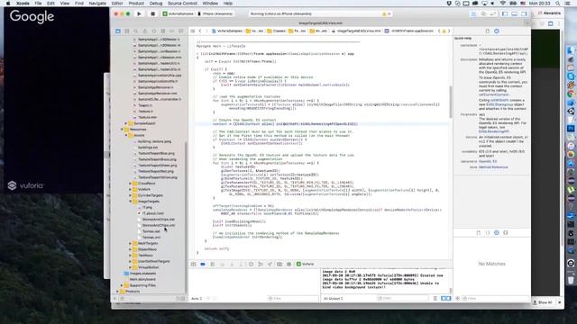
Task: Select Images.xcassets in the navigator
Action: (142, 274)
